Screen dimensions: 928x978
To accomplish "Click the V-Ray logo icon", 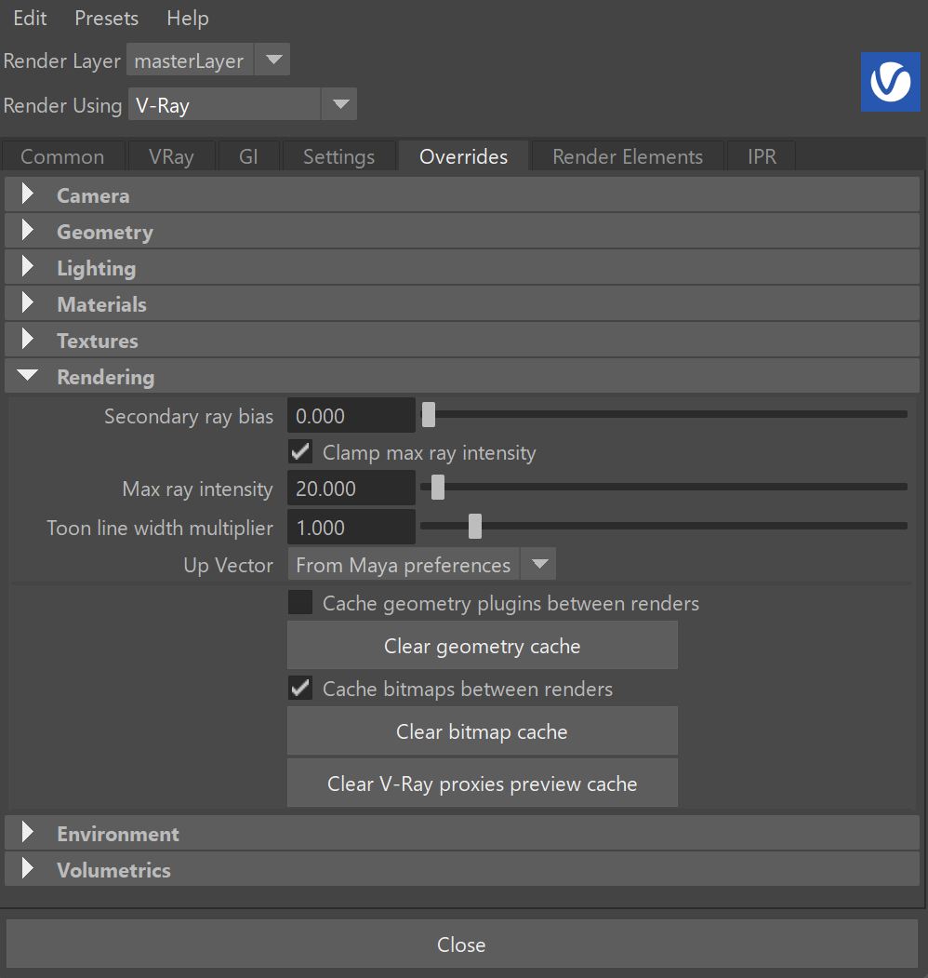I will tap(890, 82).
